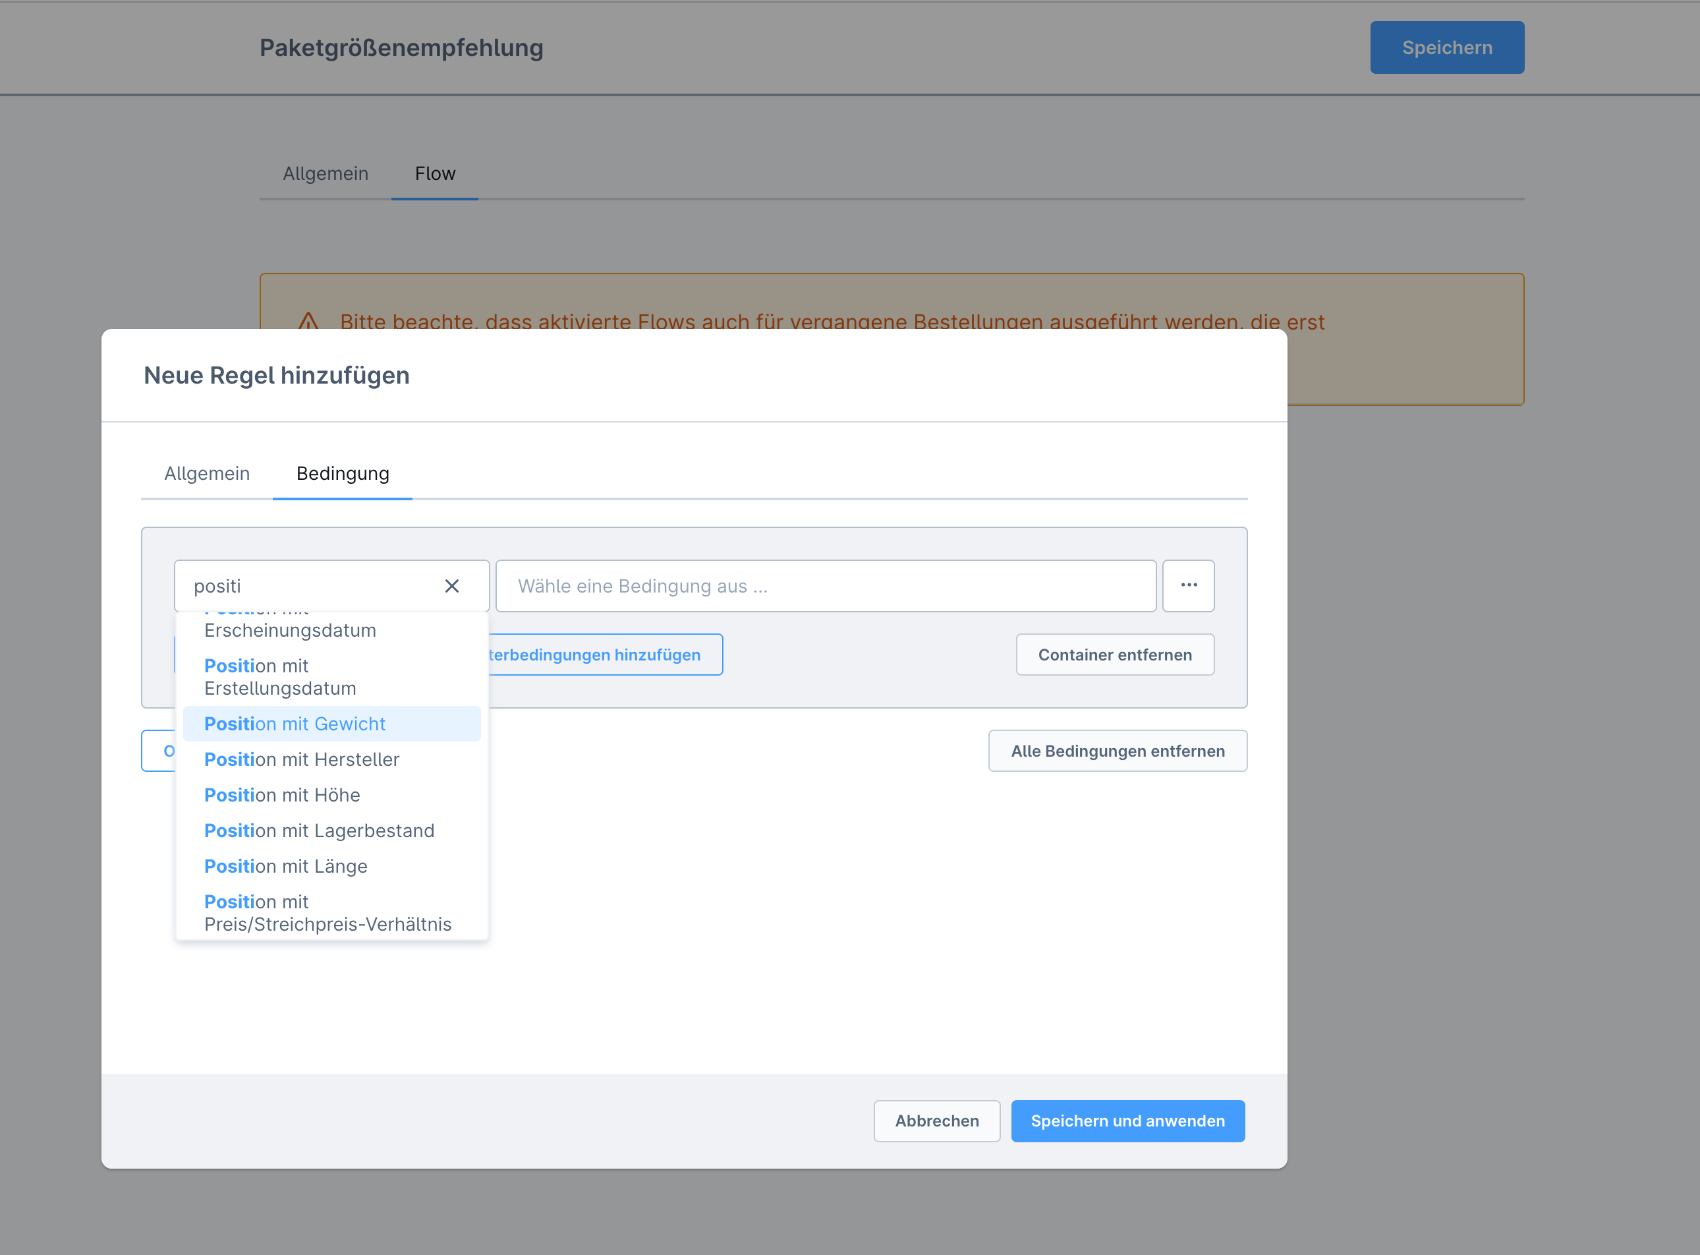Click 'Container entfernen' button
Screen dimensions: 1700x1255
[x=1115, y=654]
